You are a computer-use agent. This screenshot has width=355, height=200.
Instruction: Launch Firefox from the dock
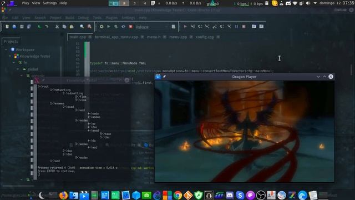point(63,195)
